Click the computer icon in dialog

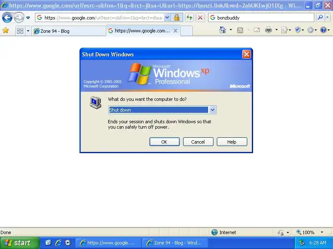(x=96, y=103)
